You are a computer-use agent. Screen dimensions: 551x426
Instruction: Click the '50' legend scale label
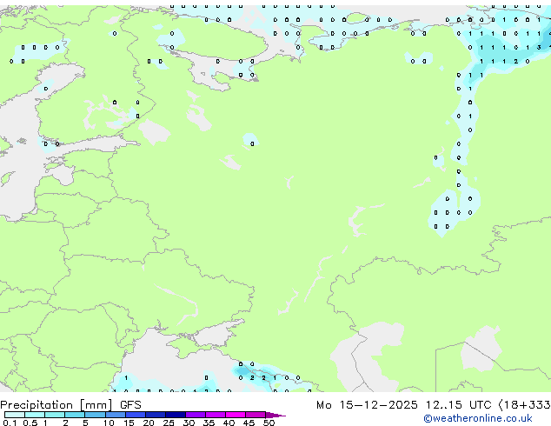point(269,423)
